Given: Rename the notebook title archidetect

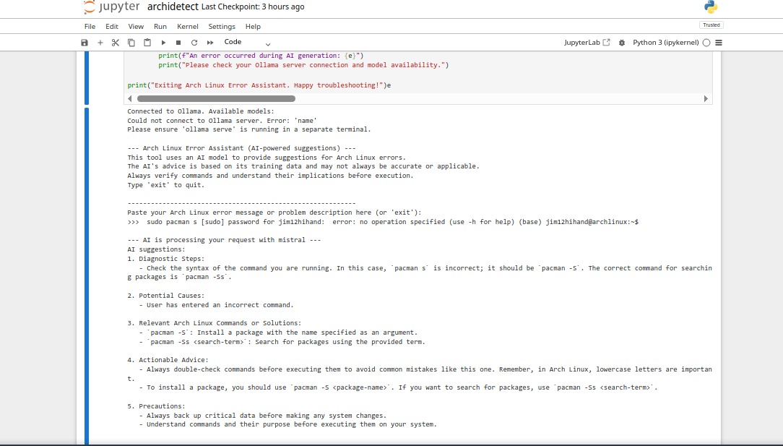Looking at the screenshot, I should [x=173, y=7].
